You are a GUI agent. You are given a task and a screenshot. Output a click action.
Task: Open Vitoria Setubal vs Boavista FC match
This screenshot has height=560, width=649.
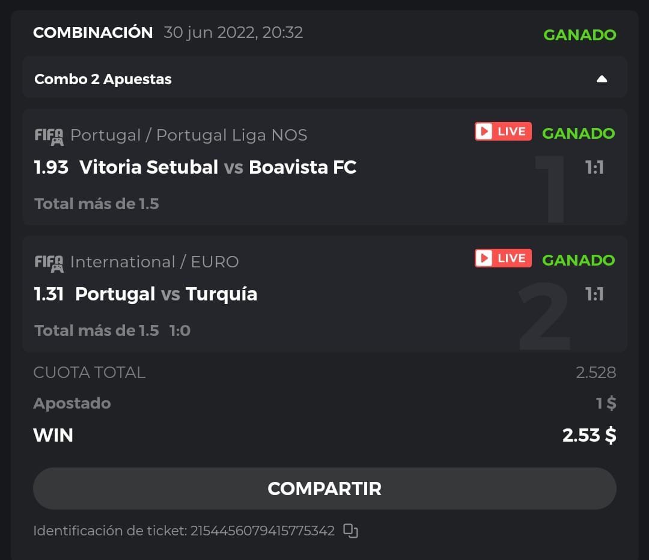[x=218, y=167]
